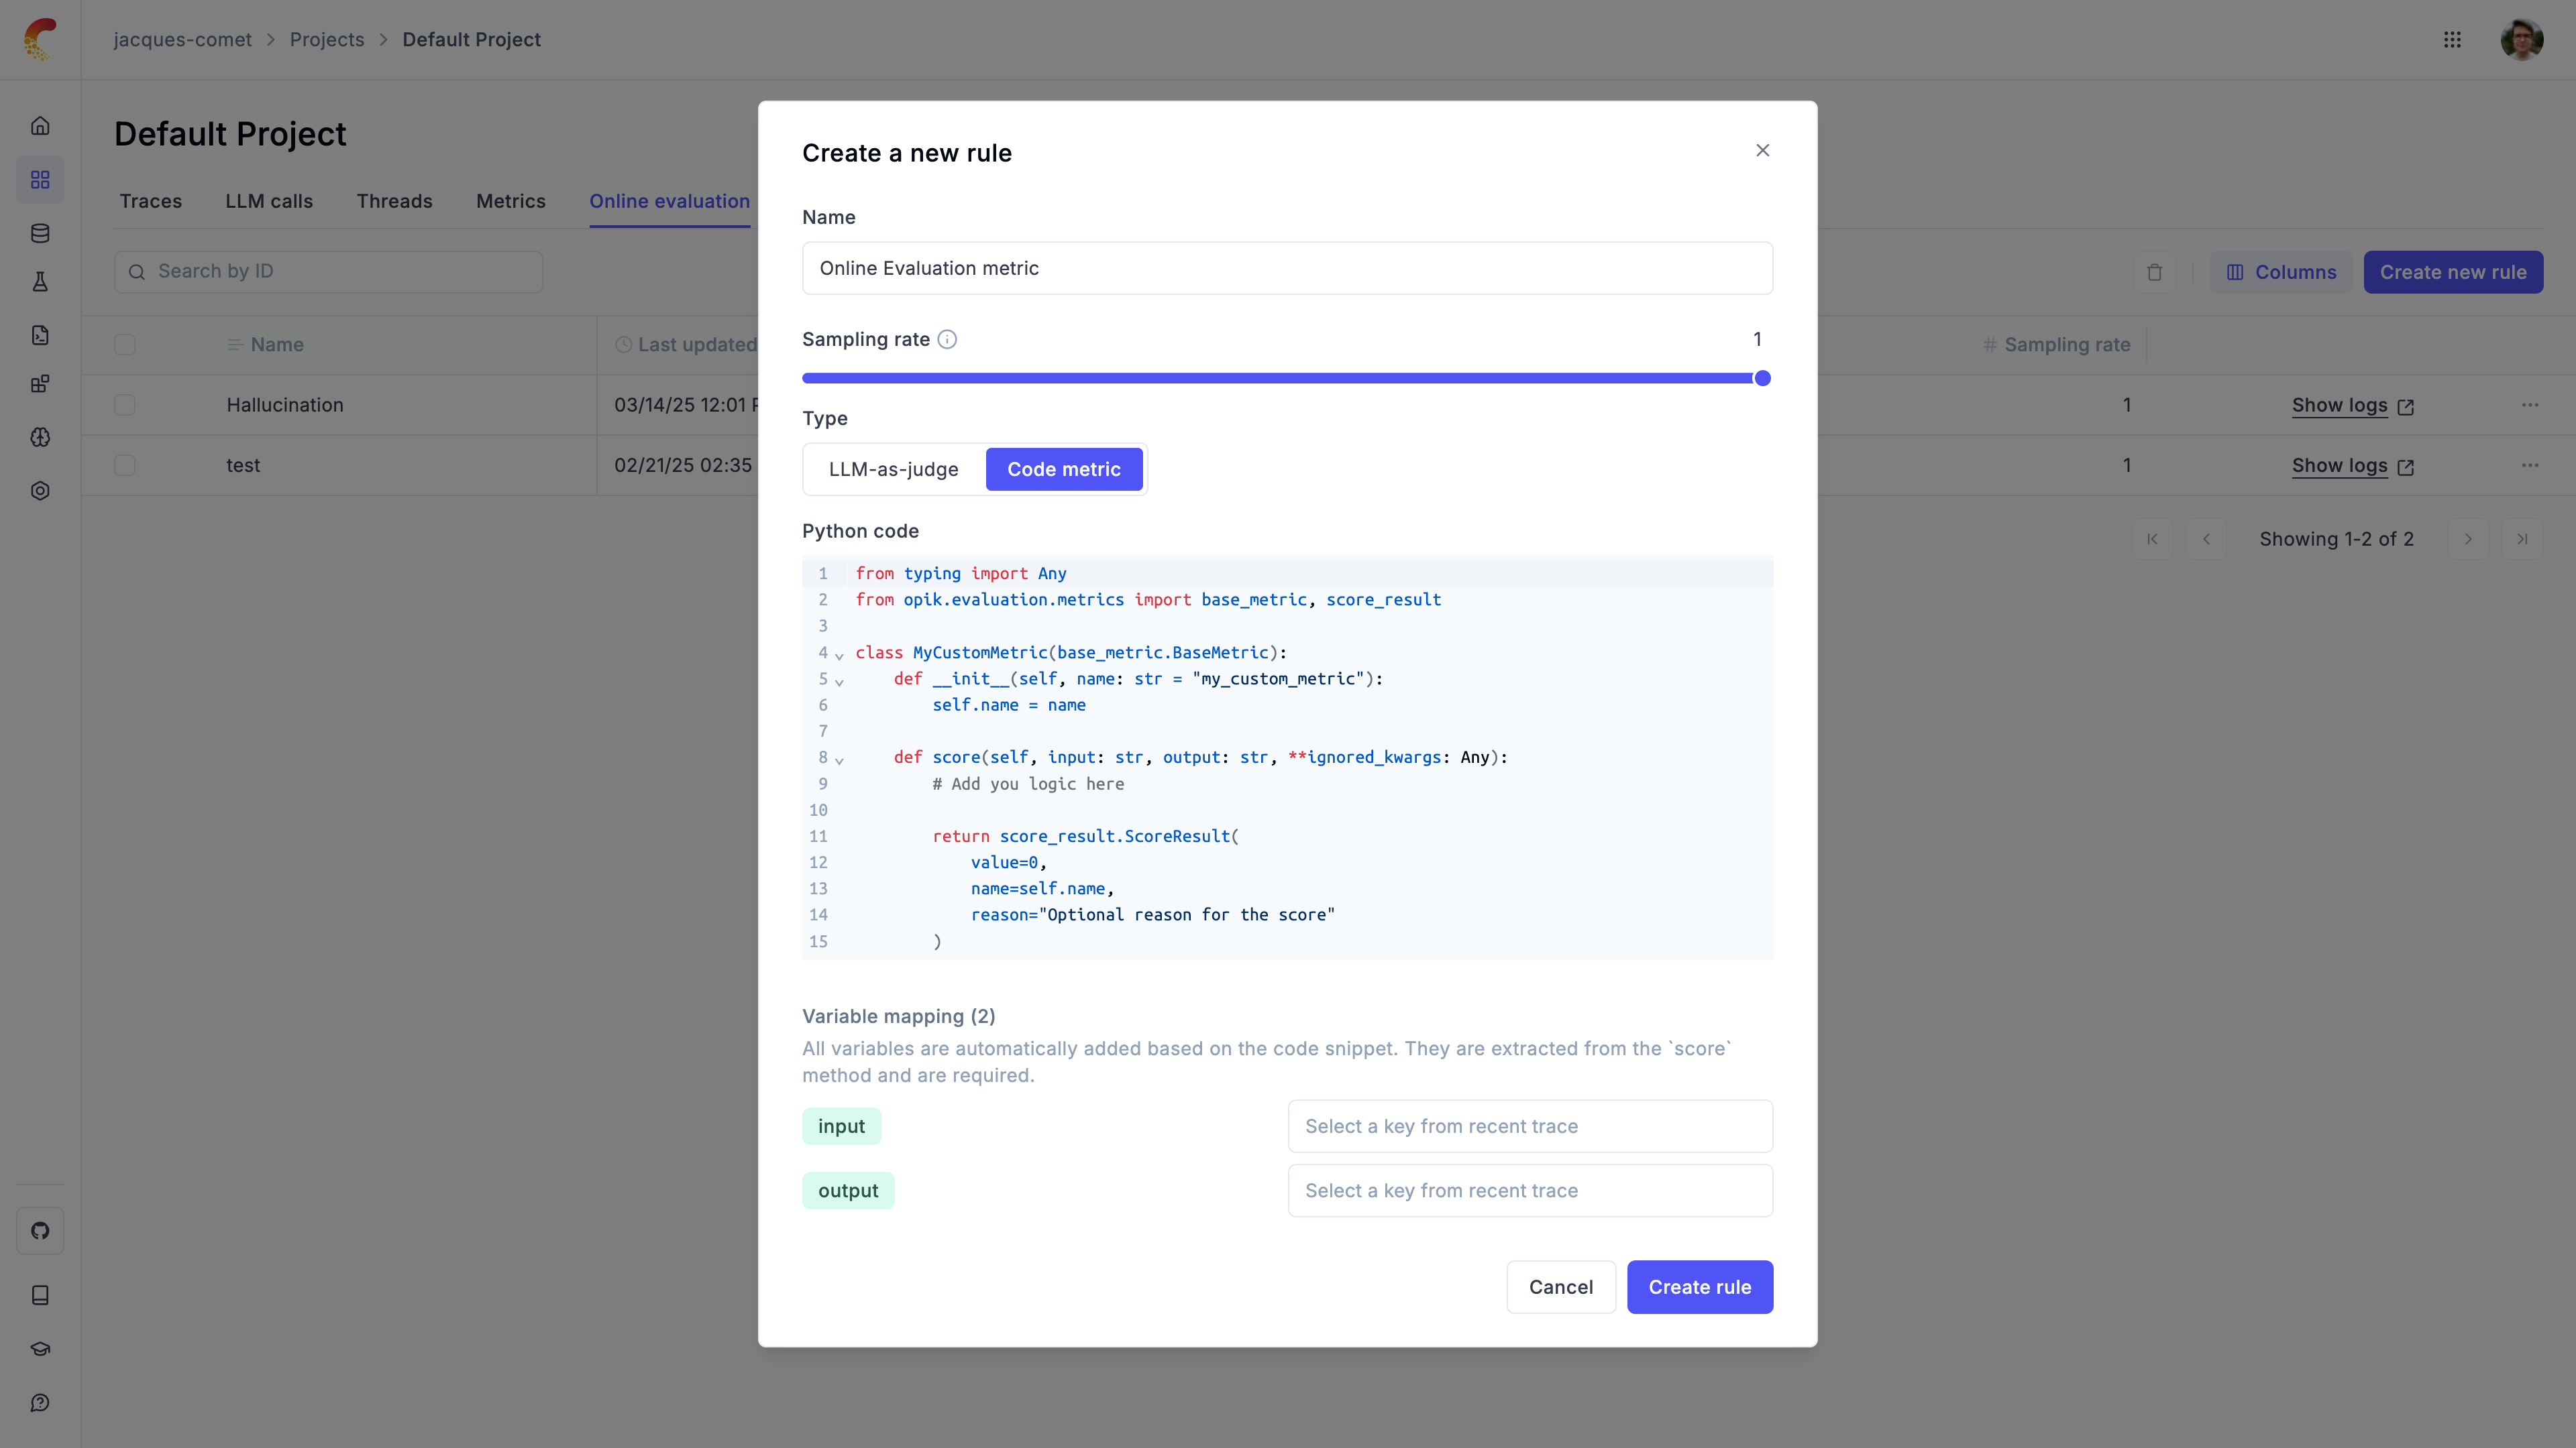Click the rule Name input field
Viewport: 2576px width, 1448px height.
pyautogui.click(x=1287, y=268)
